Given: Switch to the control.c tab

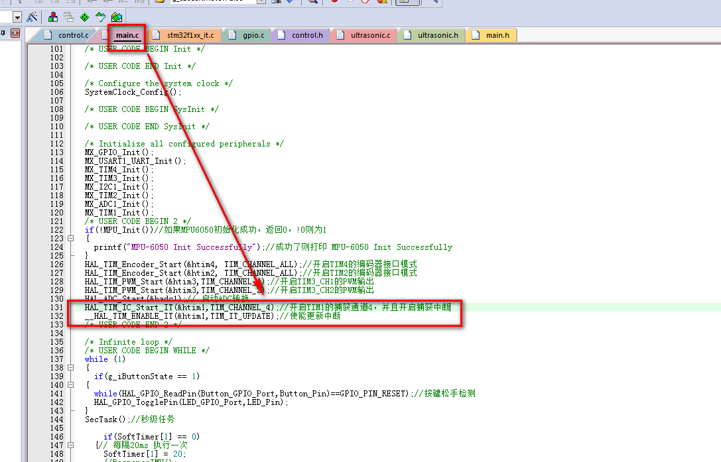Looking at the screenshot, I should (67, 35).
